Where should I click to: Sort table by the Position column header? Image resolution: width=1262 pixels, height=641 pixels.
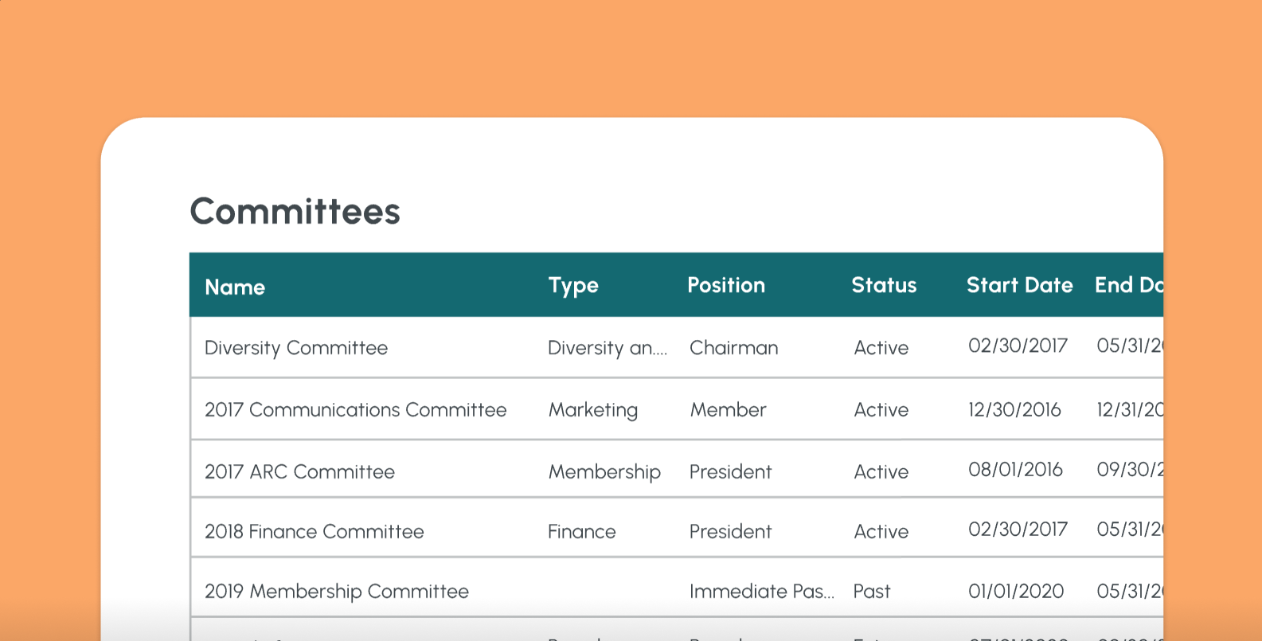(x=726, y=286)
